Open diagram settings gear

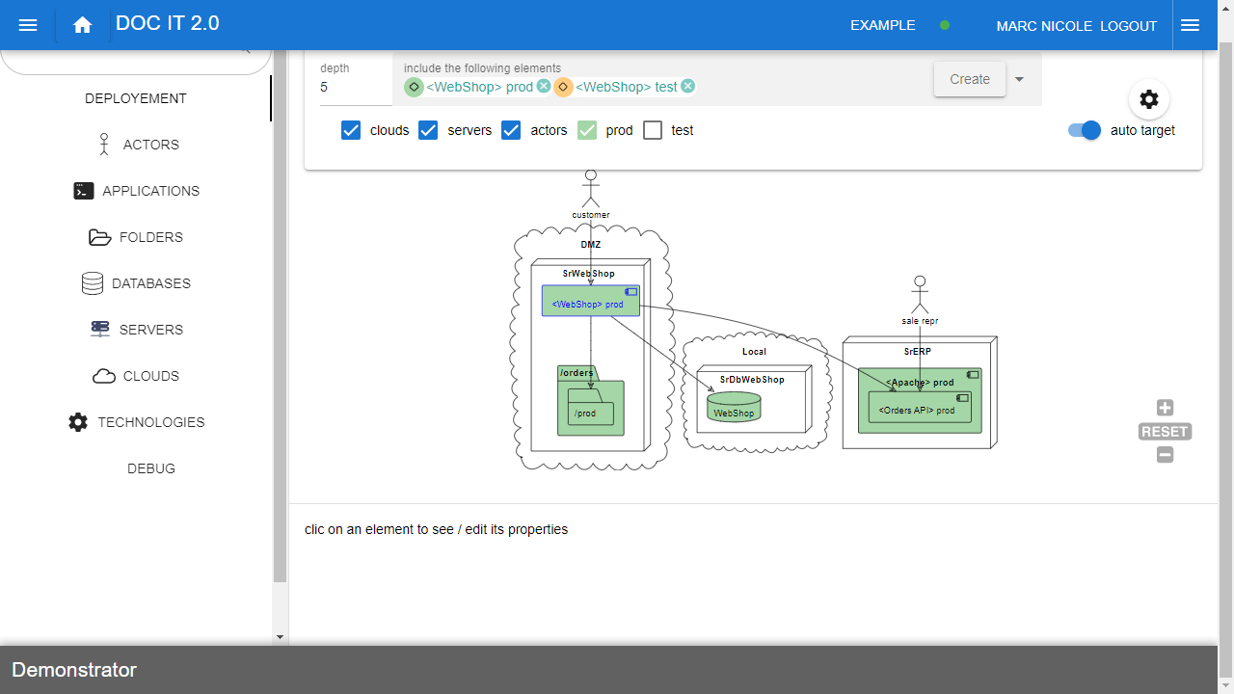click(1148, 99)
